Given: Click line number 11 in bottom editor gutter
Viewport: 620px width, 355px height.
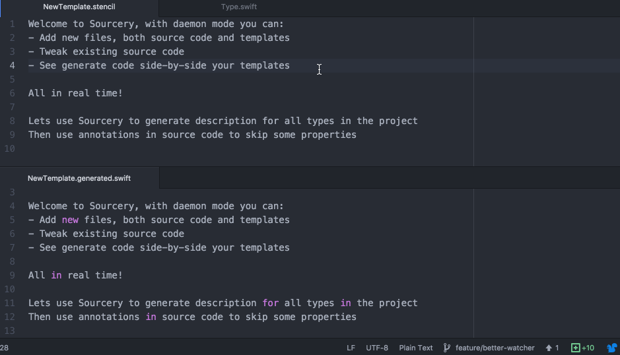Looking at the screenshot, I should (x=10, y=303).
